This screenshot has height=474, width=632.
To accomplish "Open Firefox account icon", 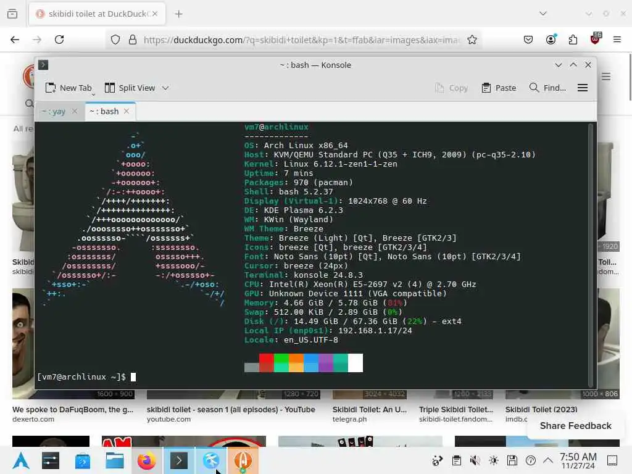I will (x=551, y=39).
